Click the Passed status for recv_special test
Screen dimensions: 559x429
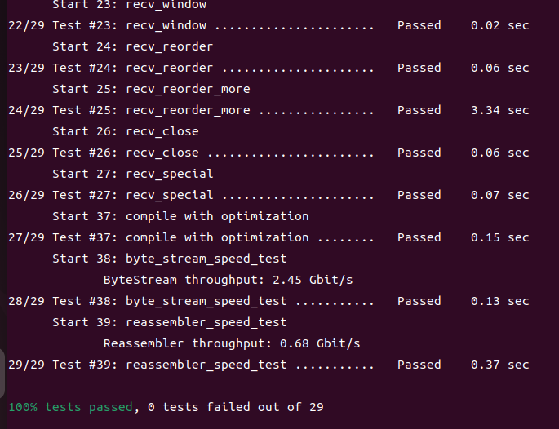point(419,195)
